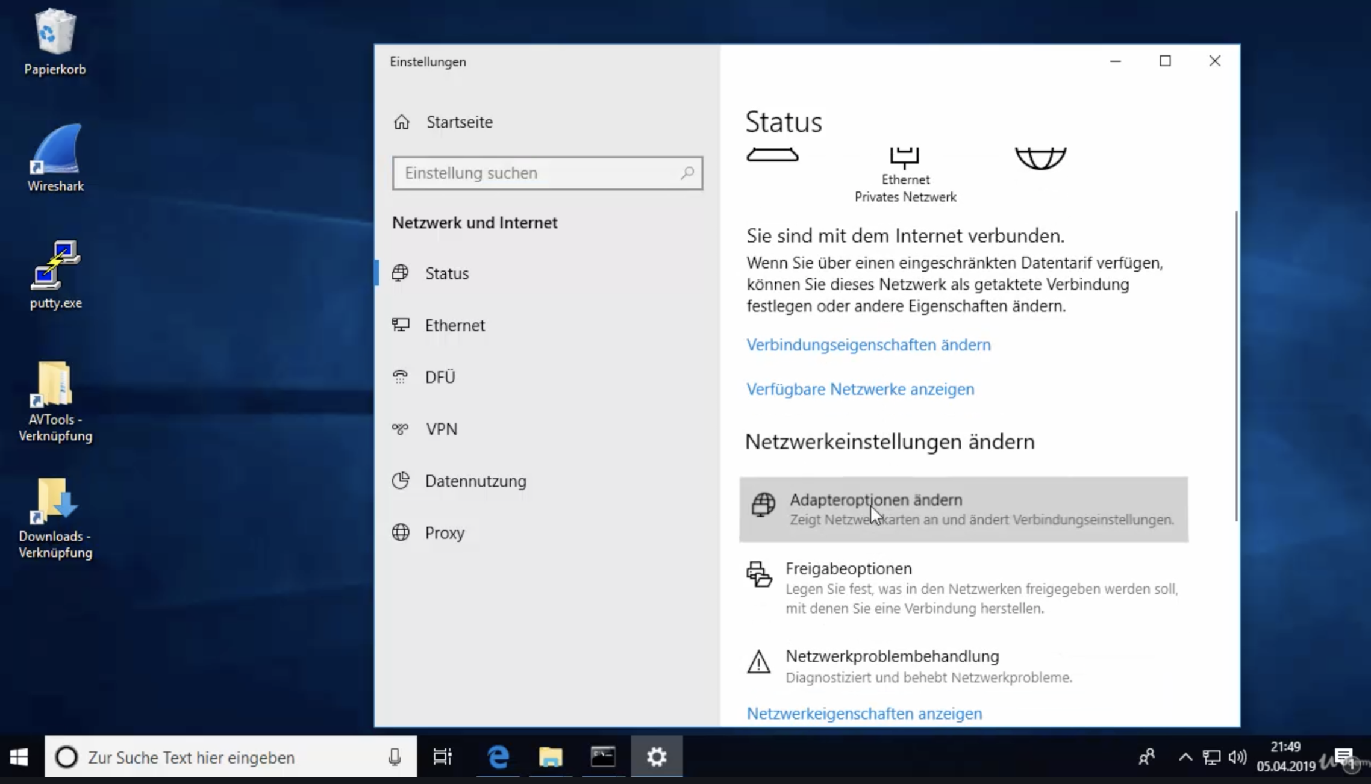Click the volume speaker tray icon
Image resolution: width=1371 pixels, height=784 pixels.
(x=1237, y=757)
